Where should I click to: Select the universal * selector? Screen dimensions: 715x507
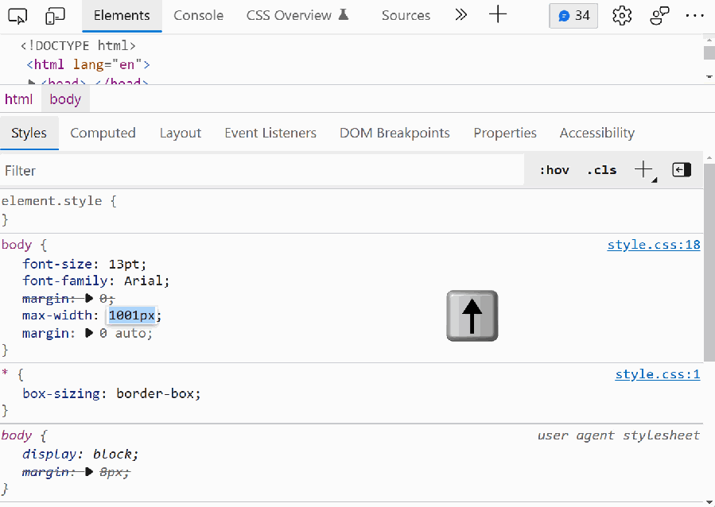click(x=5, y=373)
